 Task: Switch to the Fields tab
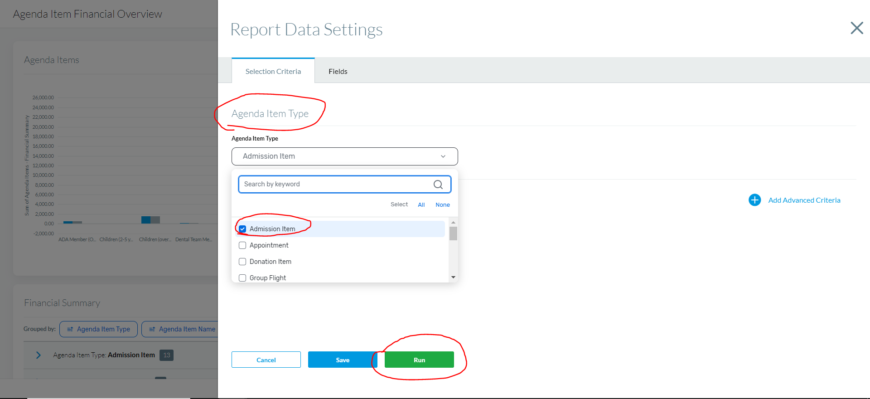pos(338,72)
